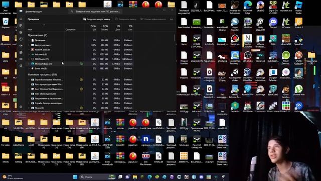
Task: Select the Processes page icon in sidebar
Action: point(21,26)
